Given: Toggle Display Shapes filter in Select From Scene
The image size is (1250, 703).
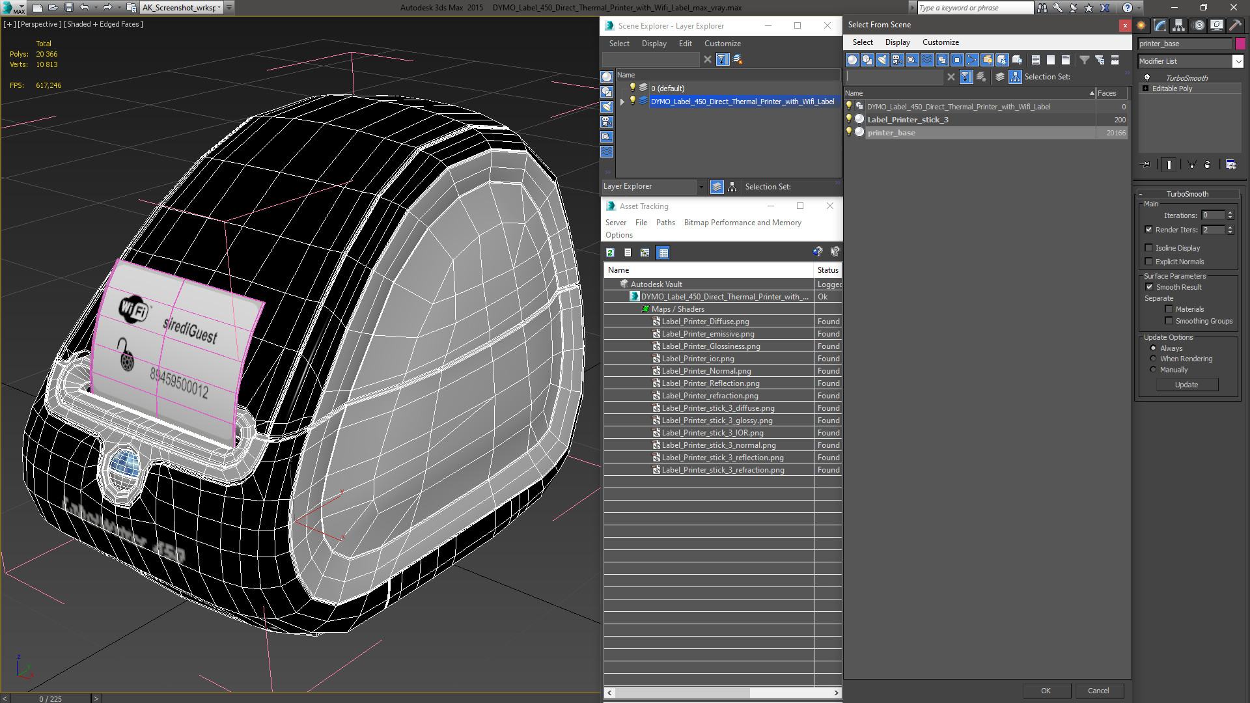Looking at the screenshot, I should click(x=867, y=60).
